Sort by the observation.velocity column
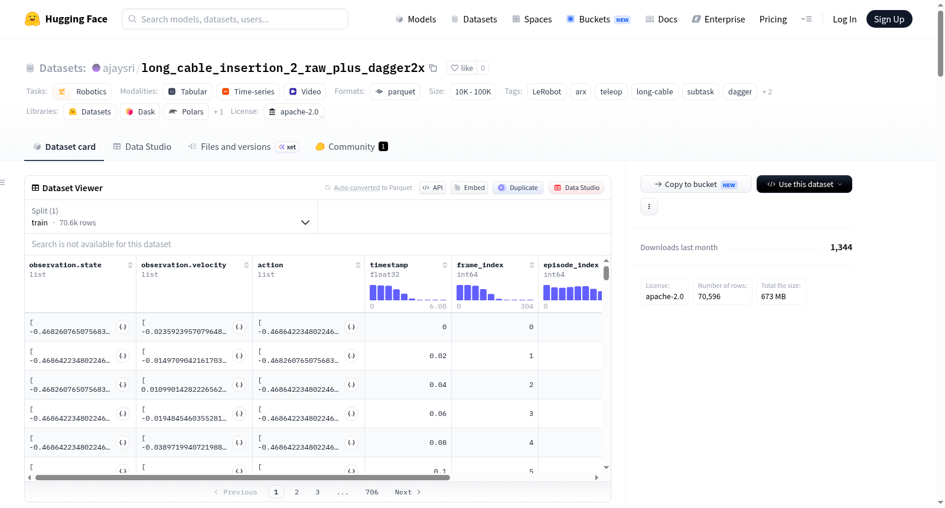The width and height of the screenshot is (945, 508). (246, 266)
